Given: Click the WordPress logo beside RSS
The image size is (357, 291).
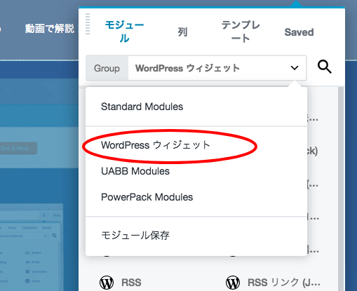Looking at the screenshot, I should 107,283.
